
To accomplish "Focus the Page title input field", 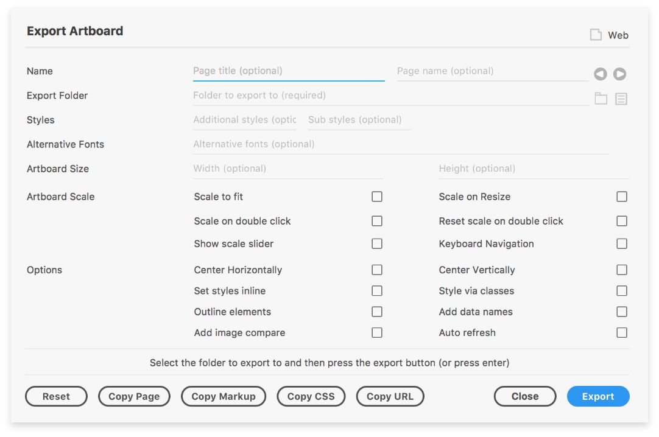I will (x=288, y=71).
